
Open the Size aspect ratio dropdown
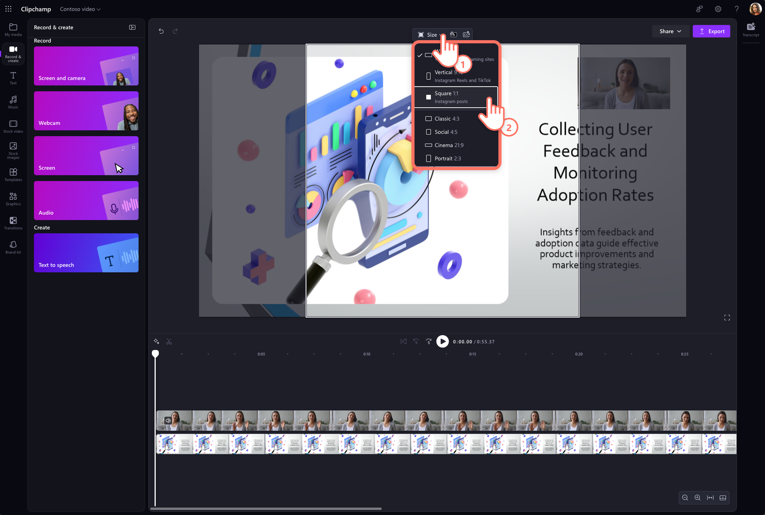tap(431, 35)
